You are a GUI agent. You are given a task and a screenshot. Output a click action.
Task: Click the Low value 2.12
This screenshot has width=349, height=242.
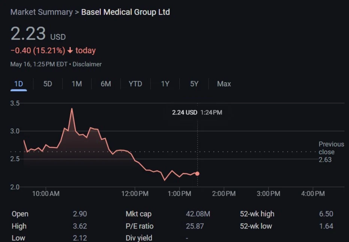coord(80,238)
